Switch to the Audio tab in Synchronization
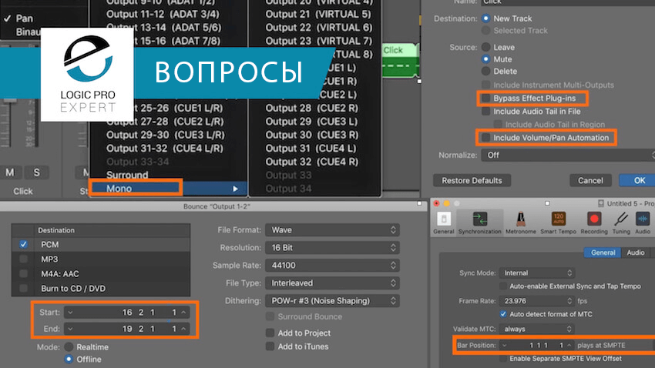The height and width of the screenshot is (368, 655). pyautogui.click(x=636, y=253)
